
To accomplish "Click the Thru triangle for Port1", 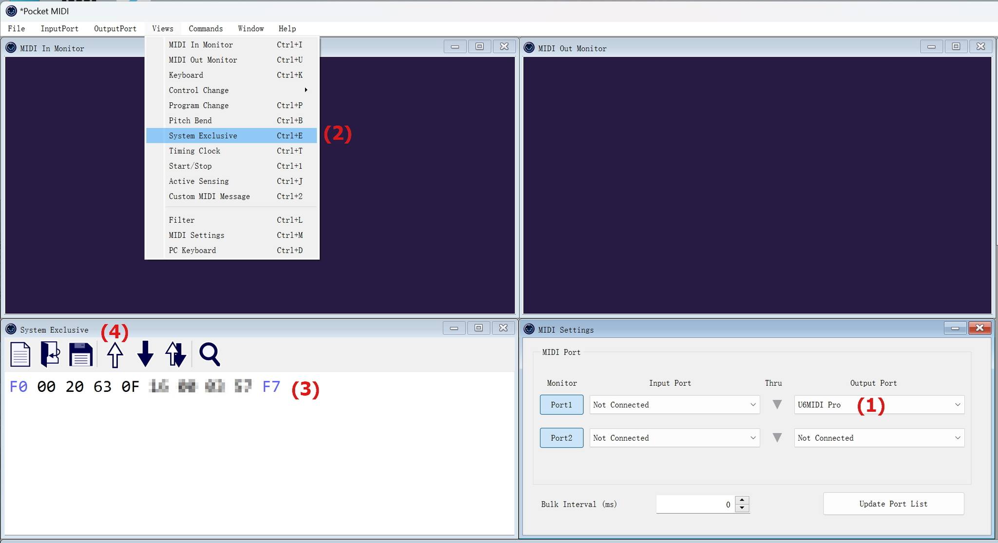I will pos(777,405).
